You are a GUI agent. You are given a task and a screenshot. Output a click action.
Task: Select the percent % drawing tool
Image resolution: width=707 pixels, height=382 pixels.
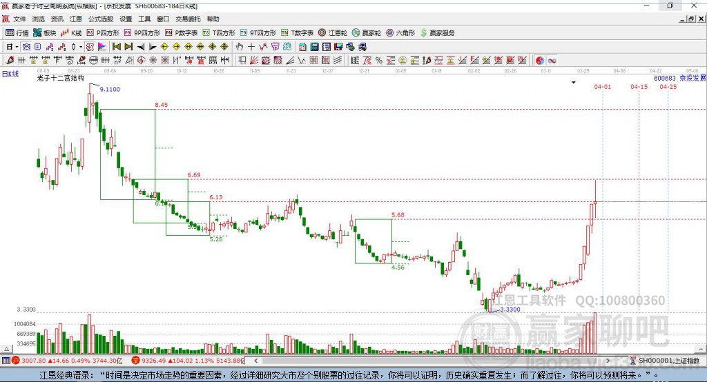[379, 61]
